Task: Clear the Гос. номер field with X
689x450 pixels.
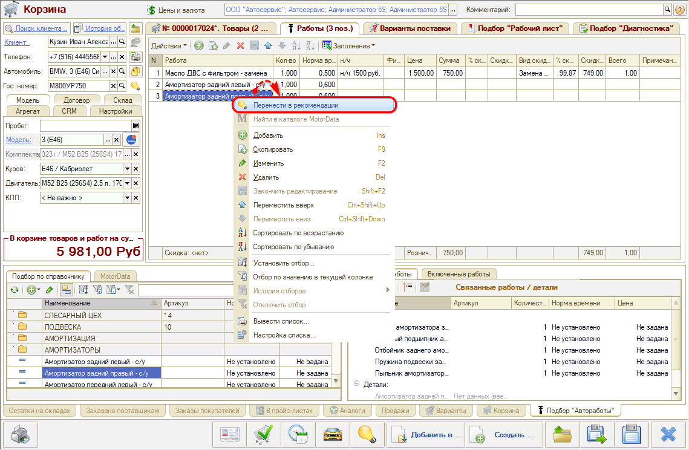Action: point(113,86)
